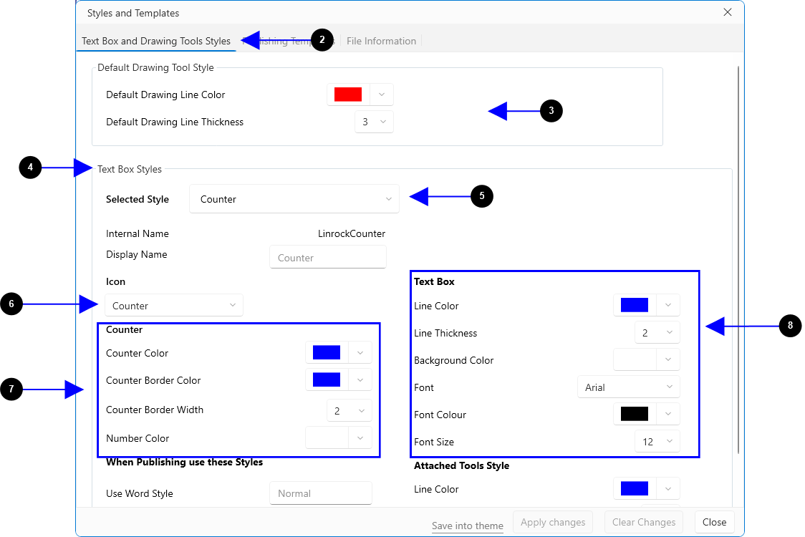
Task: Click the black Font Colour swatch
Action: (635, 415)
